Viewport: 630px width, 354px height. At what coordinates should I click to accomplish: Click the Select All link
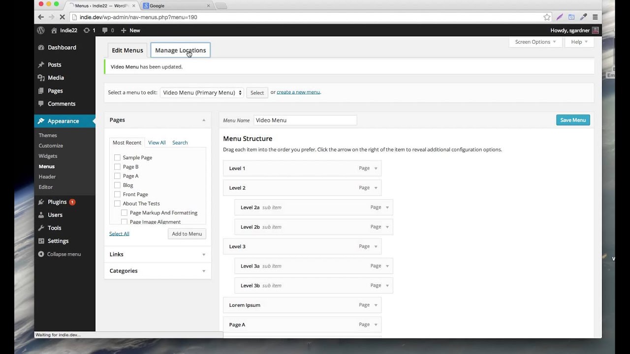(119, 234)
